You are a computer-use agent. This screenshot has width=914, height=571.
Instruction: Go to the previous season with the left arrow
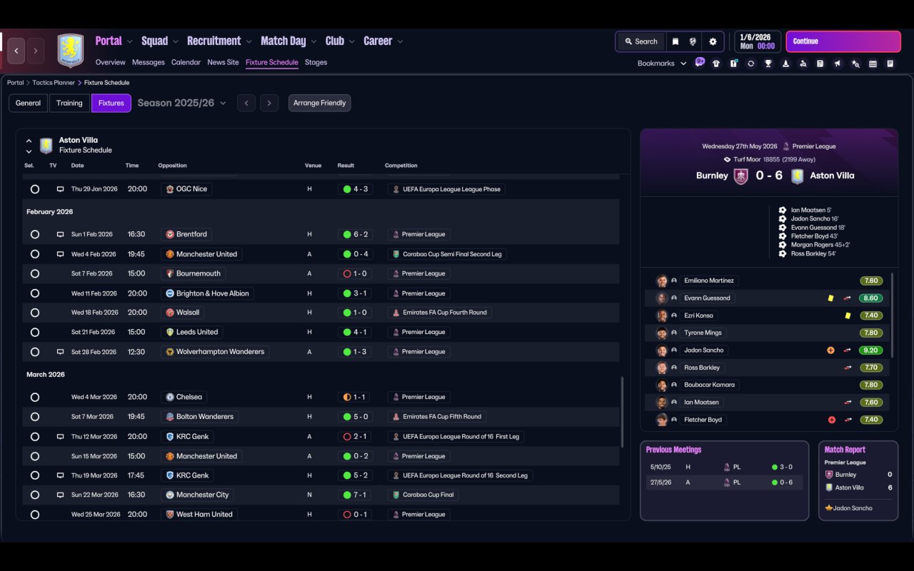coord(246,103)
